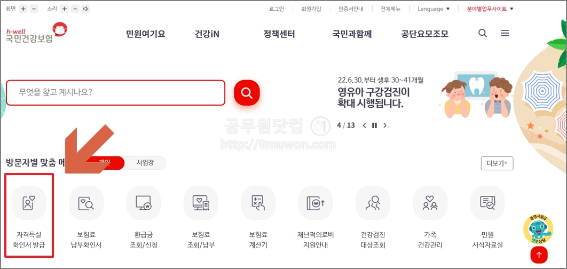
Task: Select the 보험료 조회/납부 icon
Action: point(201,203)
